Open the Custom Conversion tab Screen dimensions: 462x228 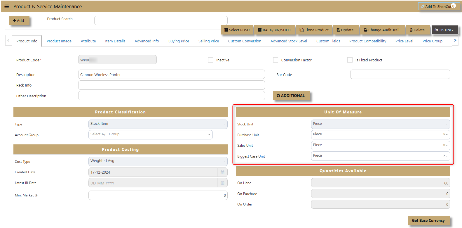(x=245, y=41)
